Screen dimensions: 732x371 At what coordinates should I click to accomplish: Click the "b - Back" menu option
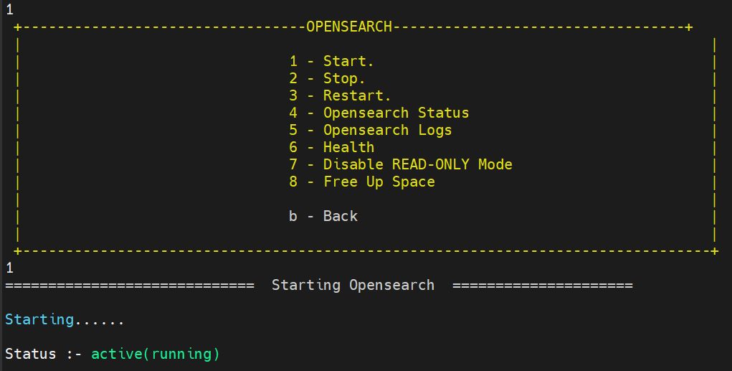tap(323, 216)
